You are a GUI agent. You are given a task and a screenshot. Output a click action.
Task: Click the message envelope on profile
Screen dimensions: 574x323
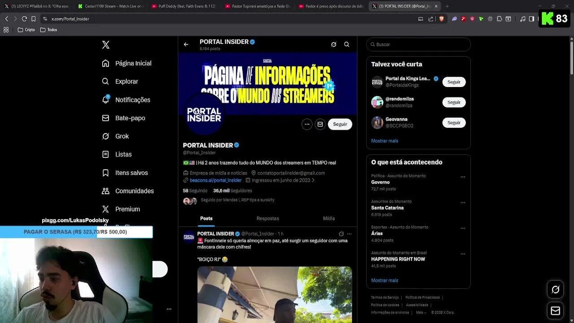[320, 124]
